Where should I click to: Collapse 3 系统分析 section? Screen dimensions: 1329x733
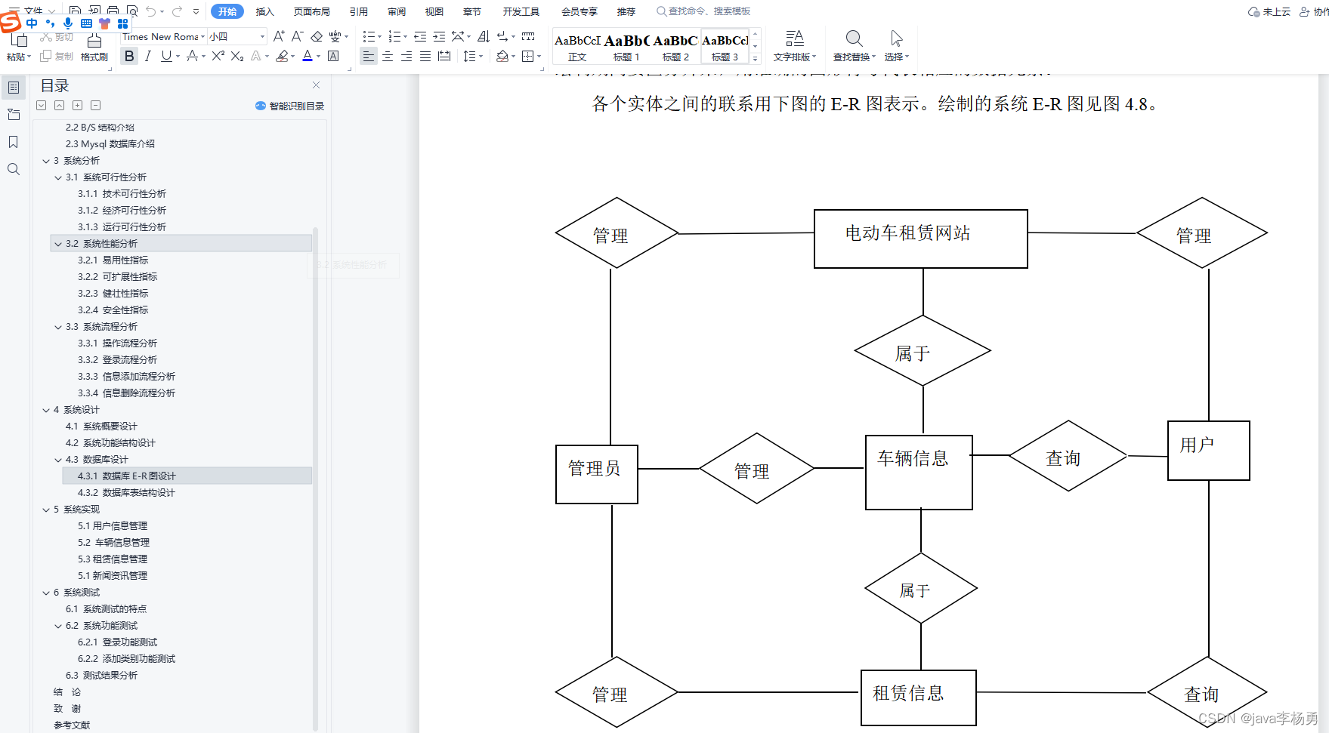point(46,161)
